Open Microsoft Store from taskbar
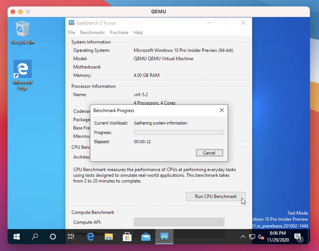 pos(127,236)
